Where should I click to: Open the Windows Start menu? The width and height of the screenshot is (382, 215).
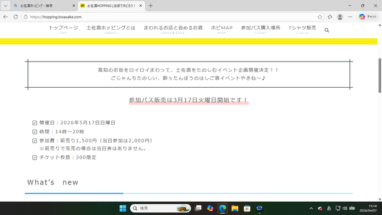click(123, 208)
